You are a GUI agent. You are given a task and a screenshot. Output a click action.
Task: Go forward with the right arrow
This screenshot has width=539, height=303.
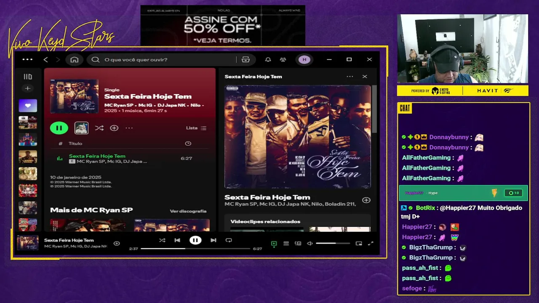[x=58, y=60]
